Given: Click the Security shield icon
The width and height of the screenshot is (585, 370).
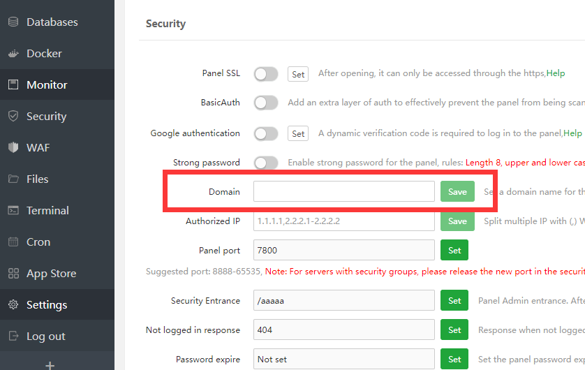Looking at the screenshot, I should tap(13, 117).
